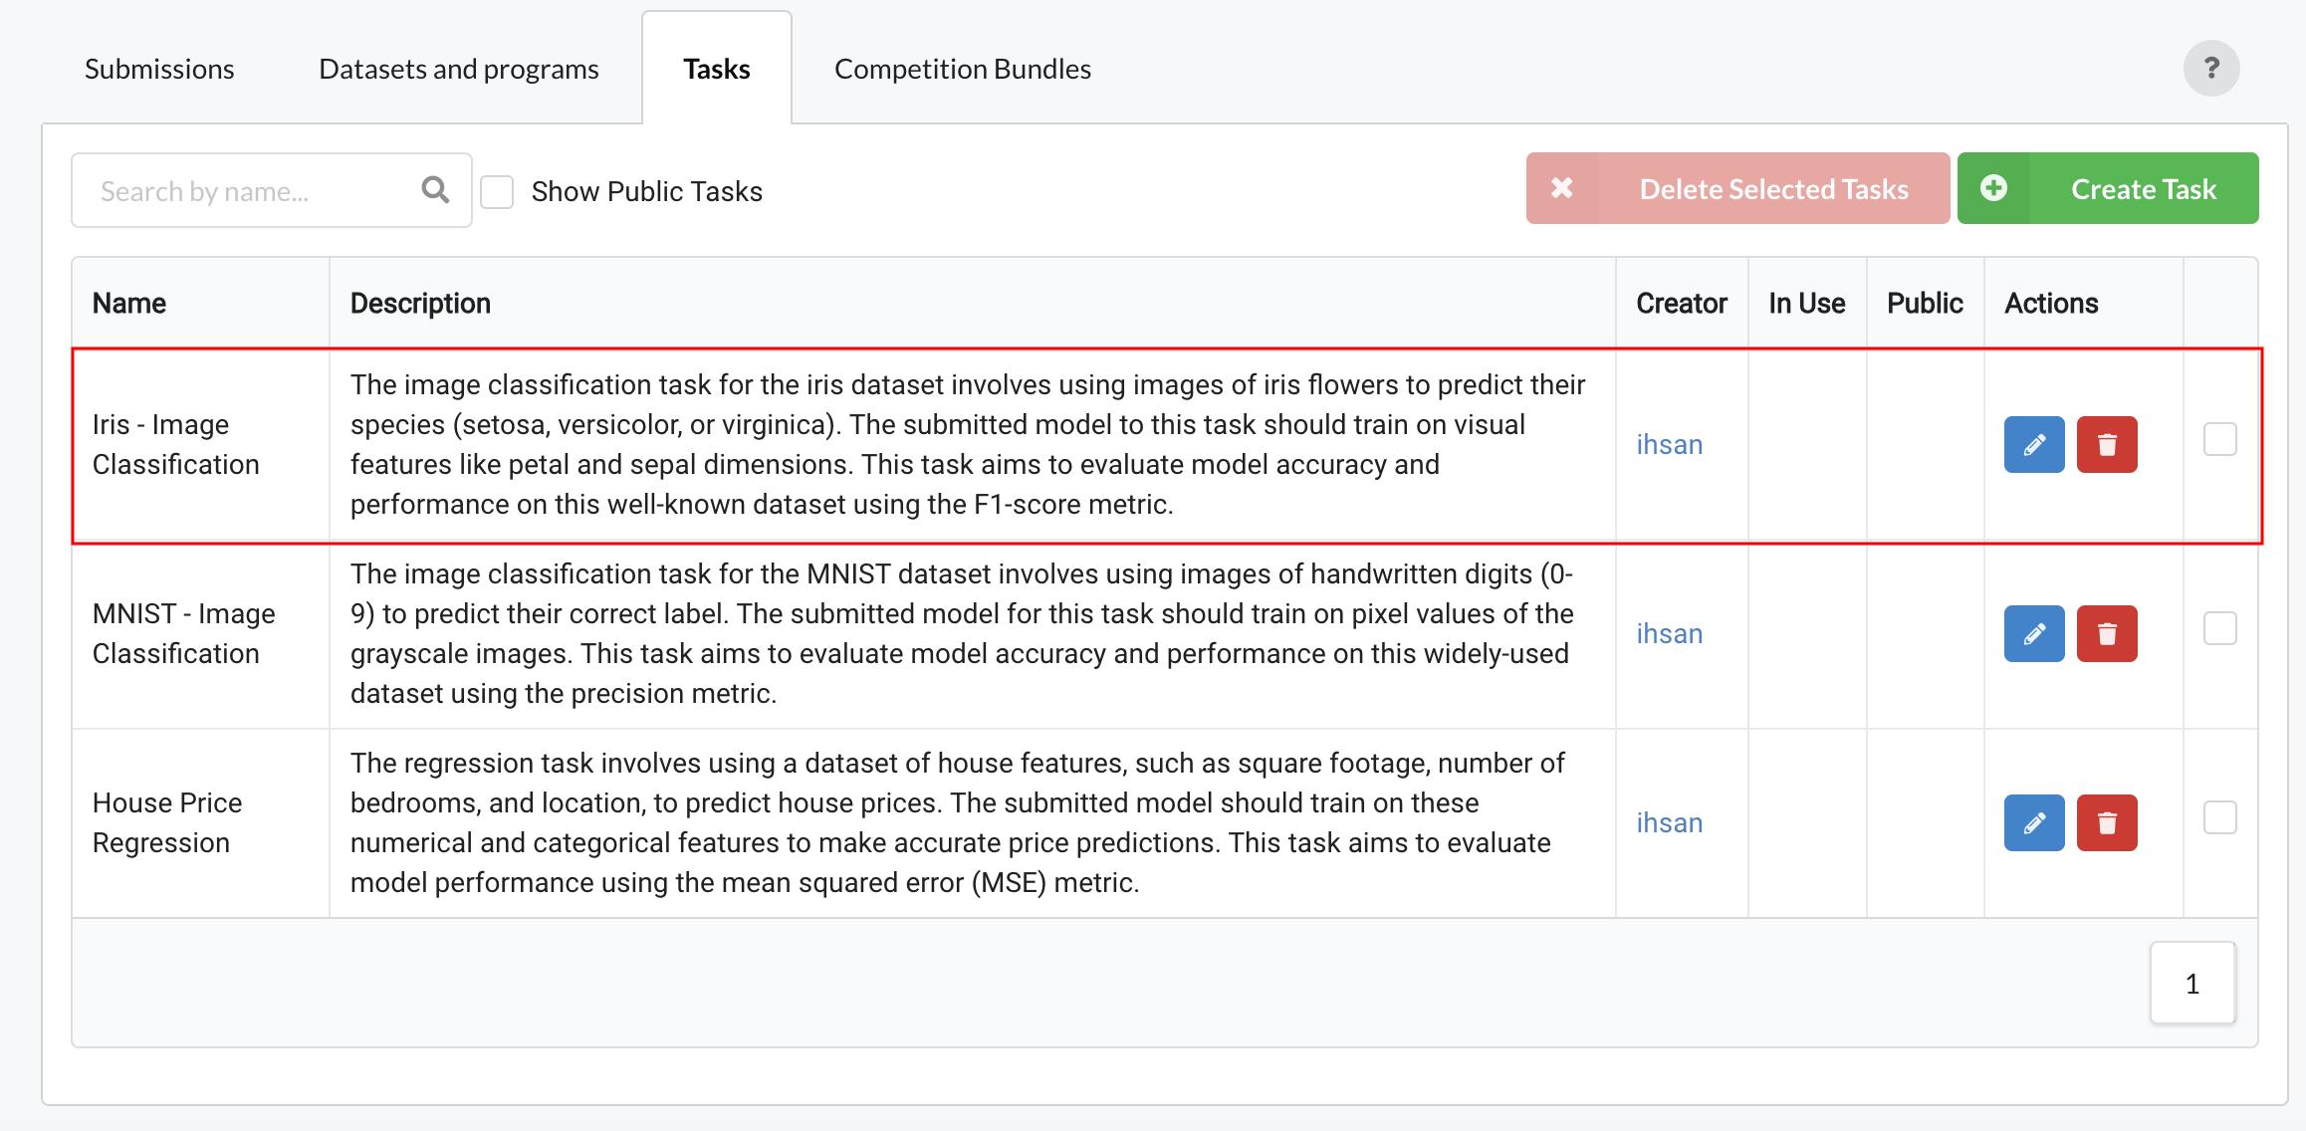Viewport: 2306px width, 1131px height.
Task: Open creator profile link ihsan for MNIST task
Action: pos(1669,633)
